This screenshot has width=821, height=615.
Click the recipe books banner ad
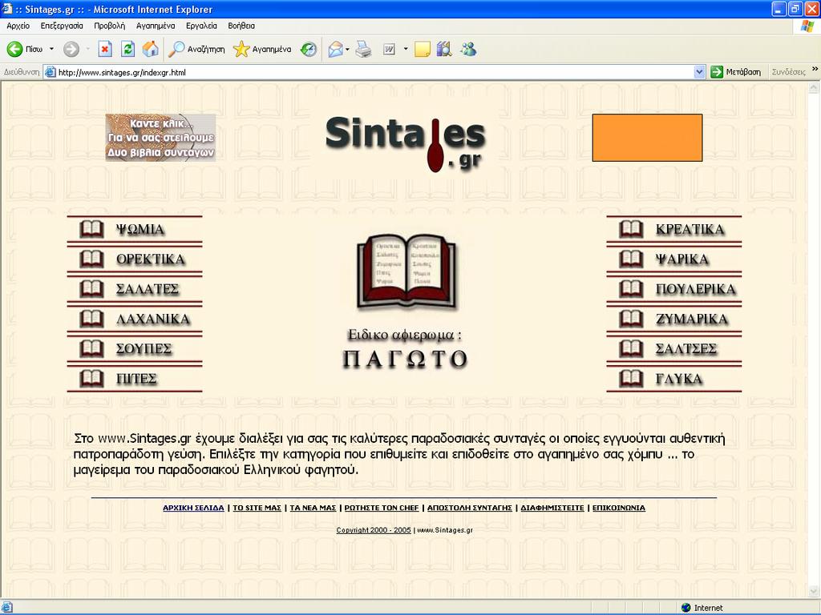click(160, 138)
